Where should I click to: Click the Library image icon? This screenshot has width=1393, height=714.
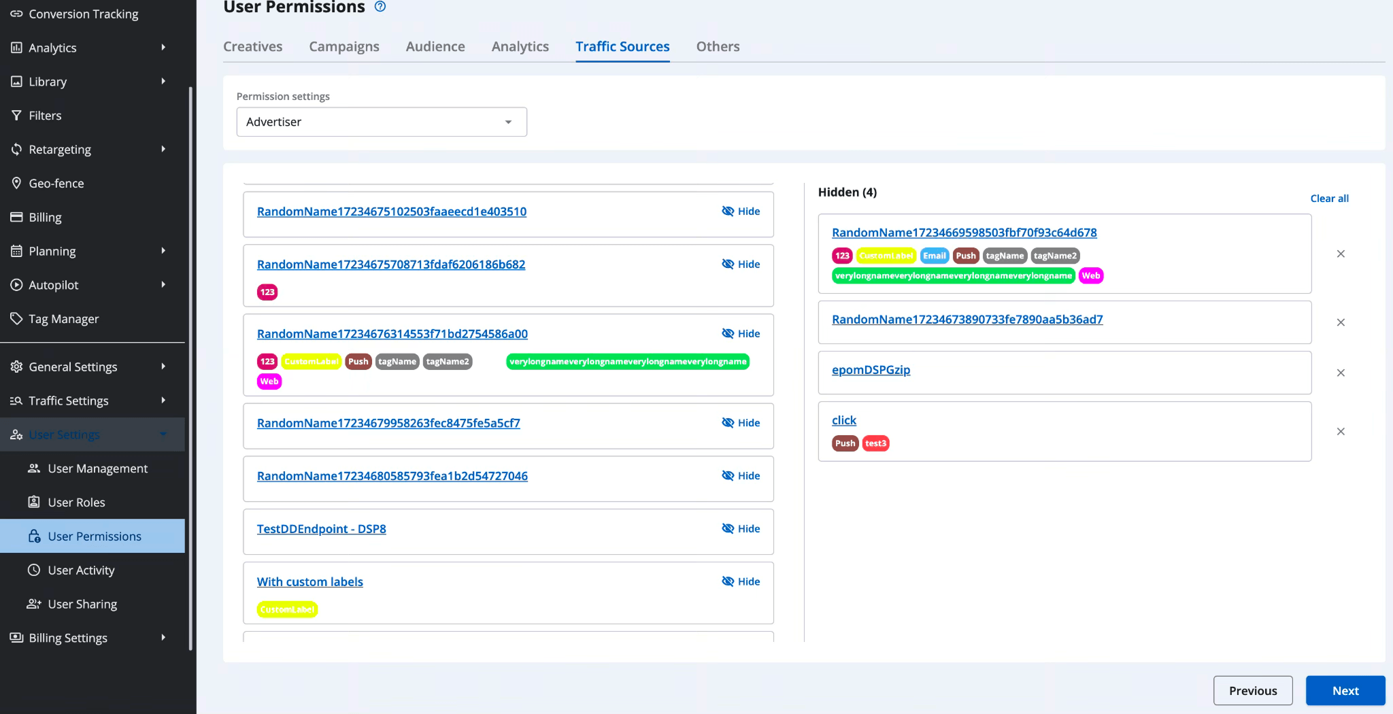tap(16, 82)
